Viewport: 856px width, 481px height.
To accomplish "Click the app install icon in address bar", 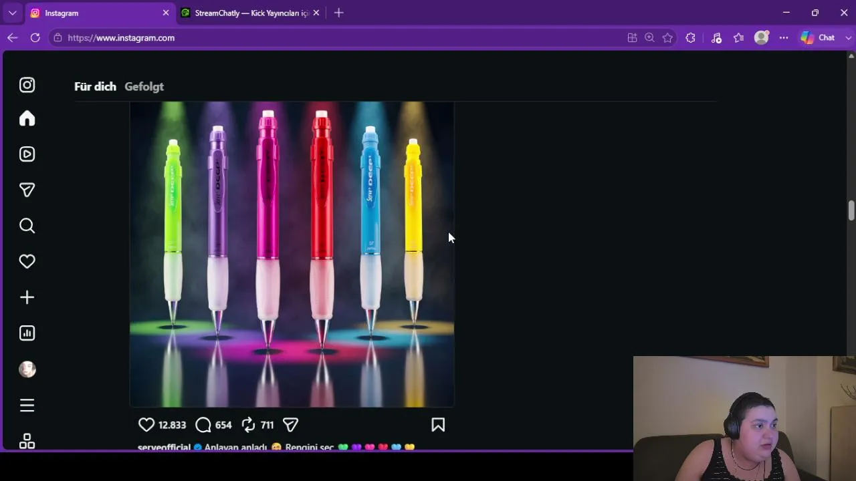I will click(632, 38).
